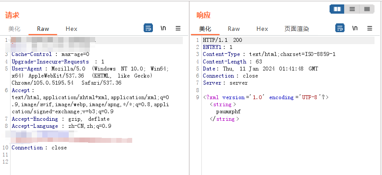This screenshot has width=382, height=175.
Task: Click the Accept-Encoding header line
Action: click(61, 119)
